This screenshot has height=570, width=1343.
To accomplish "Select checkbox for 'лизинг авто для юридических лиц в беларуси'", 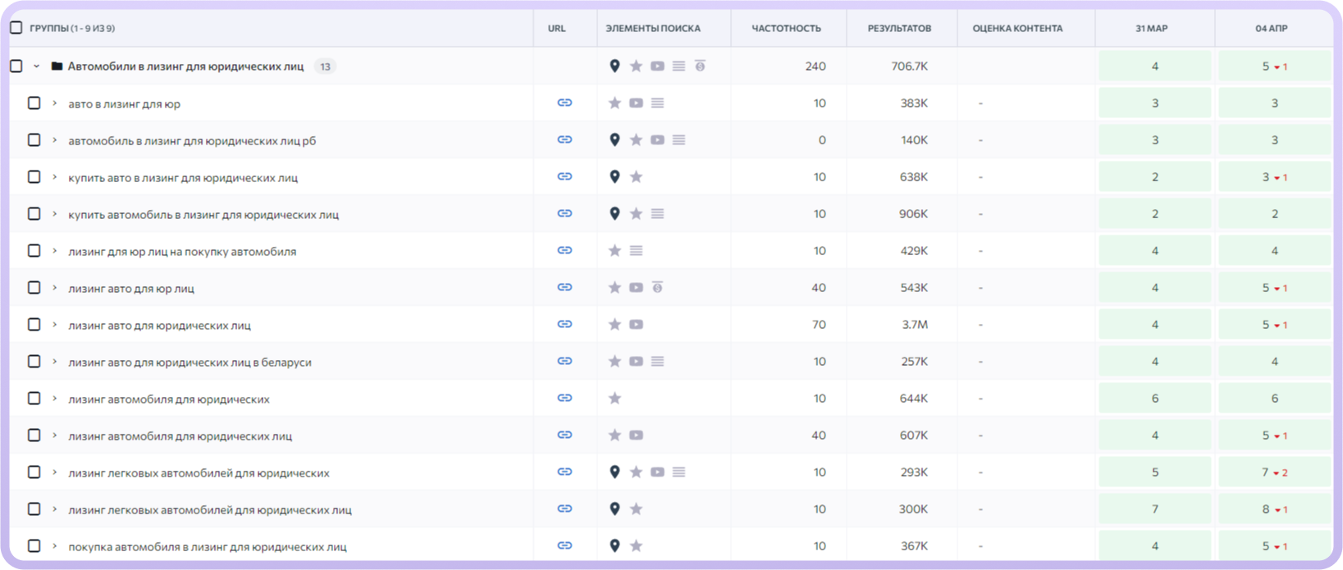I will point(34,362).
